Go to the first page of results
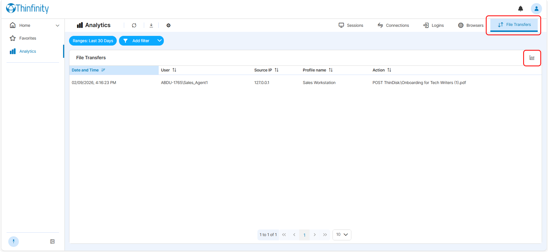 tap(284, 235)
